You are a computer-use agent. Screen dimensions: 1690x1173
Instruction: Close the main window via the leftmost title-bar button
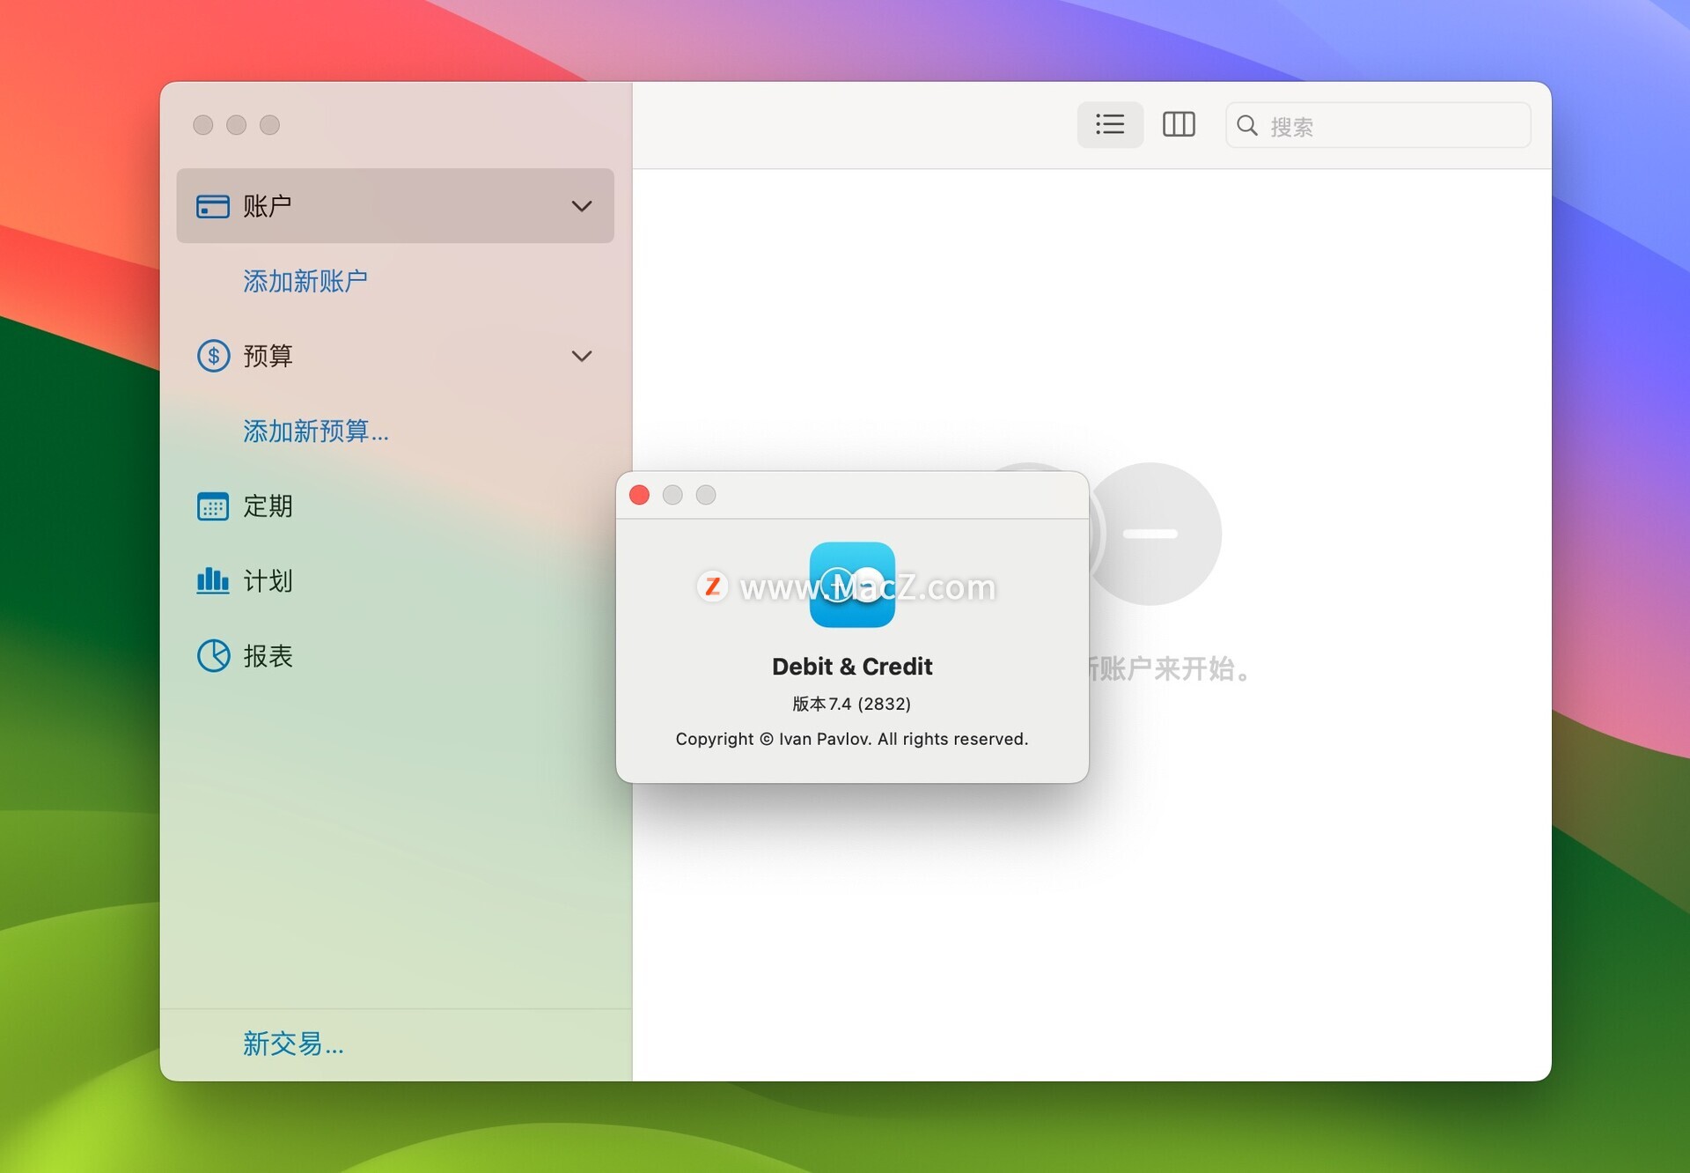(203, 125)
